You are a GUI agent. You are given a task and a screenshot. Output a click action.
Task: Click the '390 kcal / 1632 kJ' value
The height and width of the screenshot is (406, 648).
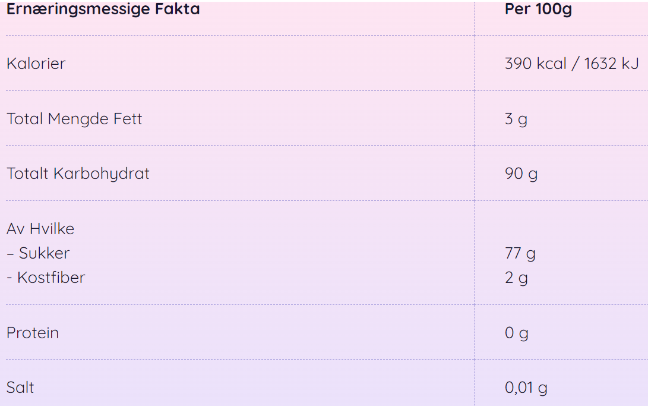(571, 63)
